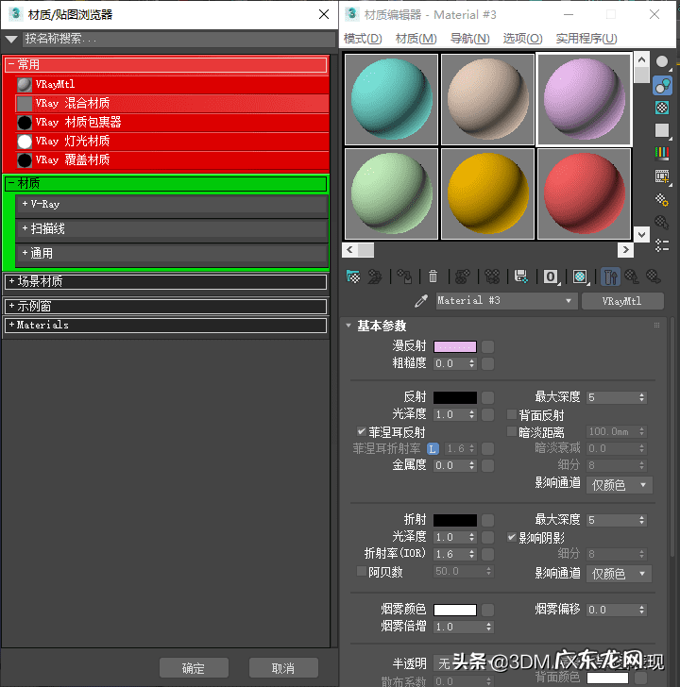Open the Material Editor Options icon
The width and height of the screenshot is (680, 687).
[662, 199]
